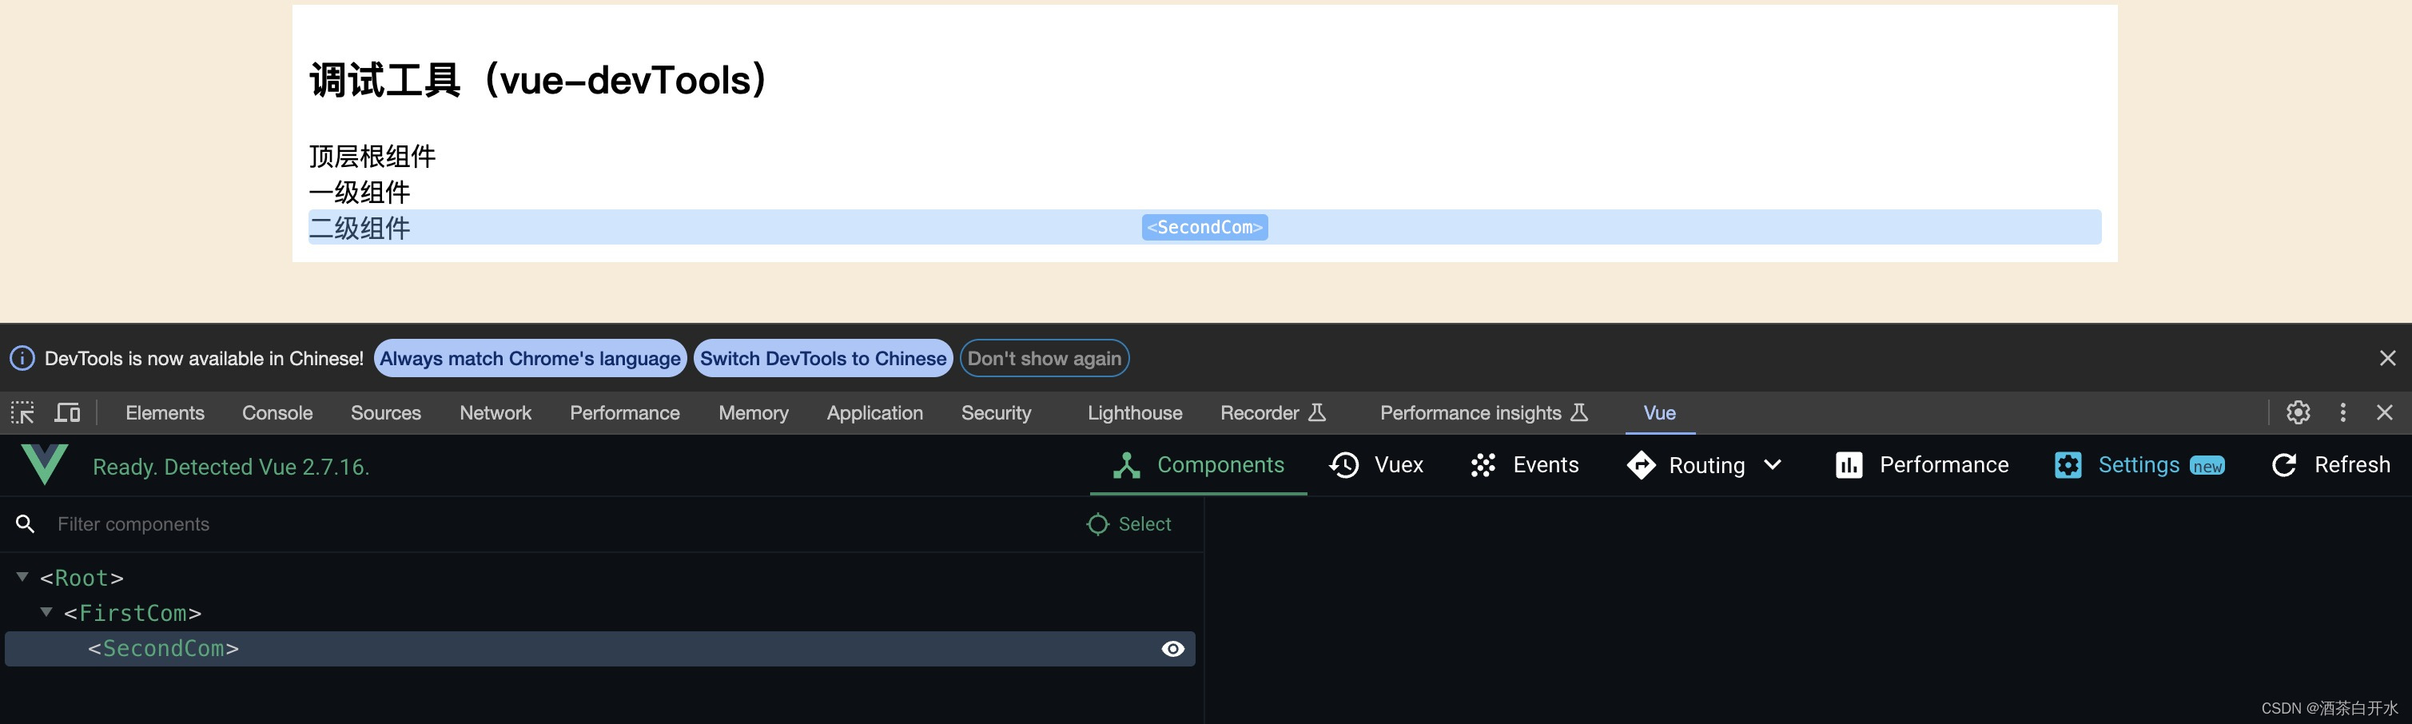The width and height of the screenshot is (2412, 724).
Task: Click the info icon in notification bar
Action: (x=22, y=359)
